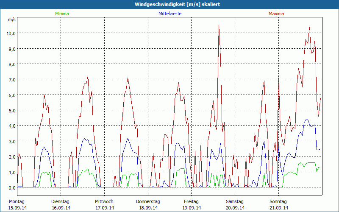
Task: Click the date 18.09.14
Action: (x=148, y=208)
